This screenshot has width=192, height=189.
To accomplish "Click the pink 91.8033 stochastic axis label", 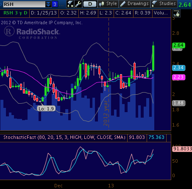I will [182, 149].
